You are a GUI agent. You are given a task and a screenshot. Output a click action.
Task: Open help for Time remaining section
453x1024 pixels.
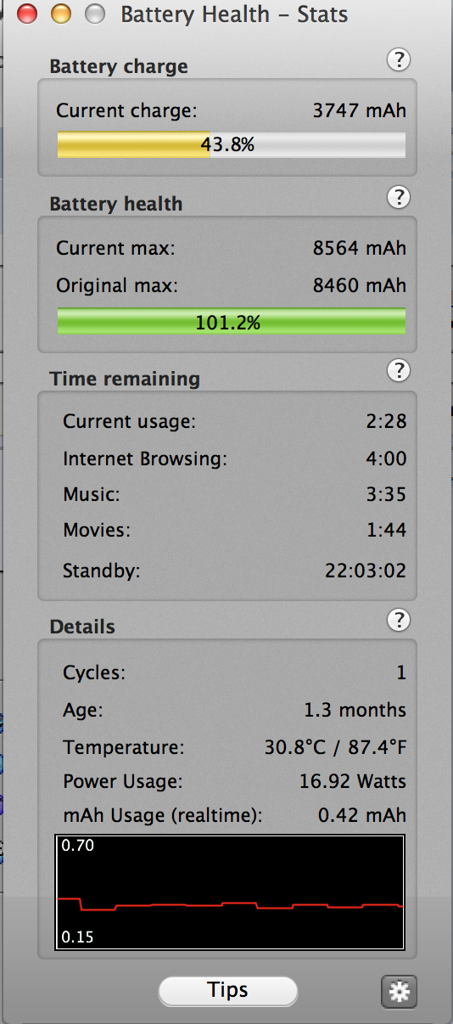[399, 370]
